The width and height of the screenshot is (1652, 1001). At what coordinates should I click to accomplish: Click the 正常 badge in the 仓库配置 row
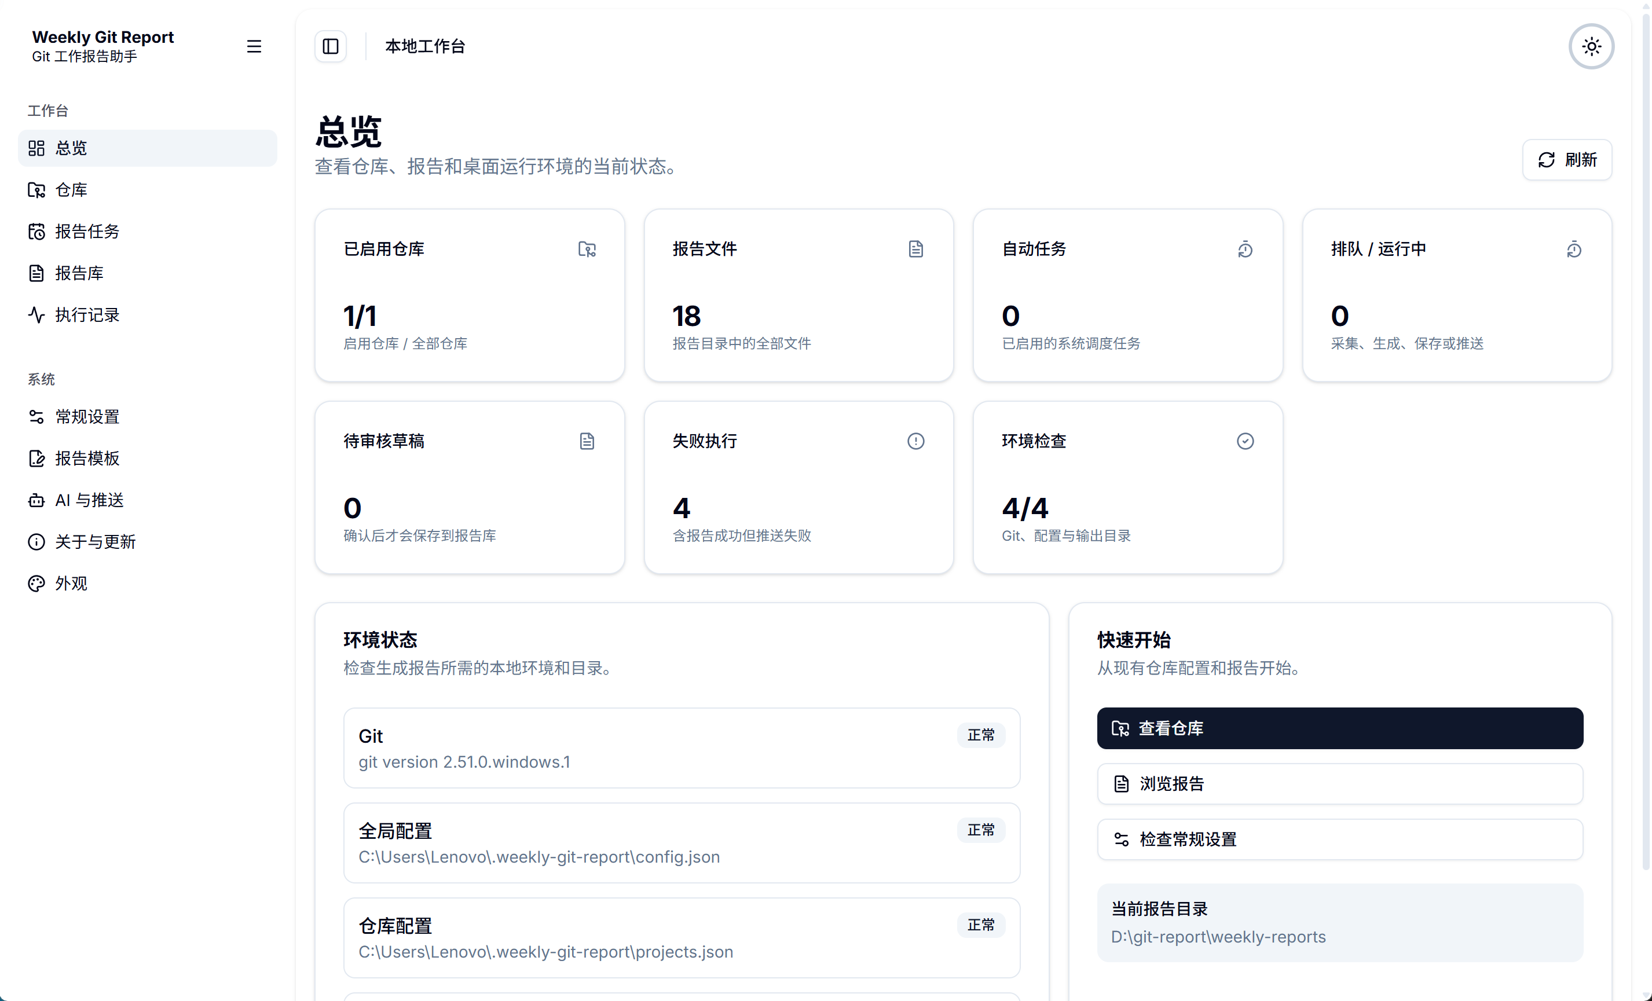tap(981, 925)
